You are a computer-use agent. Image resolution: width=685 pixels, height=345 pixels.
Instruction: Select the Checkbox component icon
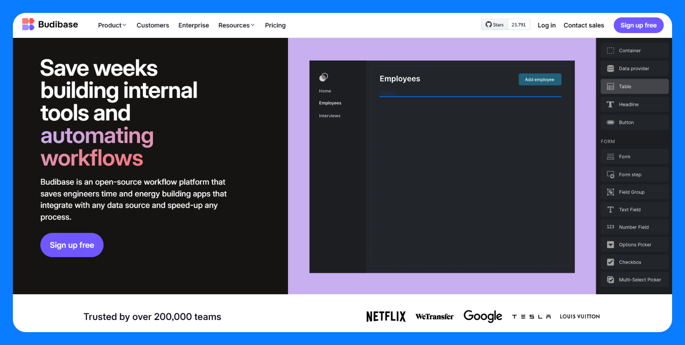610,262
